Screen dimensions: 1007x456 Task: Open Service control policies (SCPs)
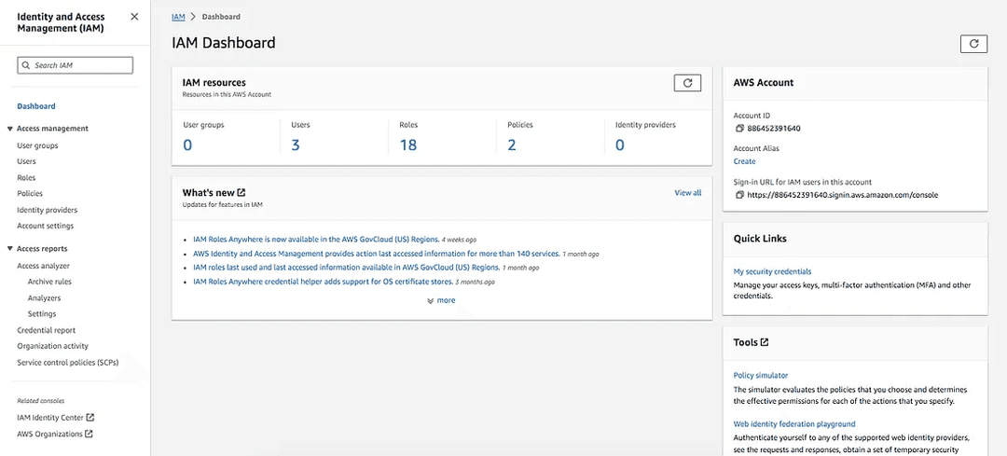tap(67, 362)
